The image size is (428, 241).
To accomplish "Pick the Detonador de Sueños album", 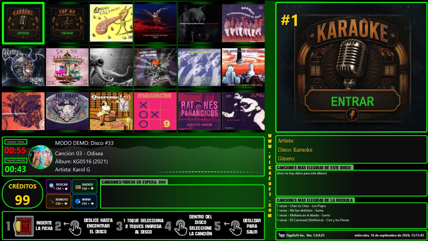I will (155, 67).
